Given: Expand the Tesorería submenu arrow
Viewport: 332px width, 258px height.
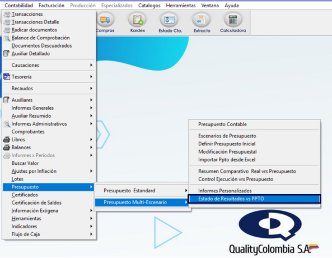Looking at the screenshot, I should coord(91,77).
